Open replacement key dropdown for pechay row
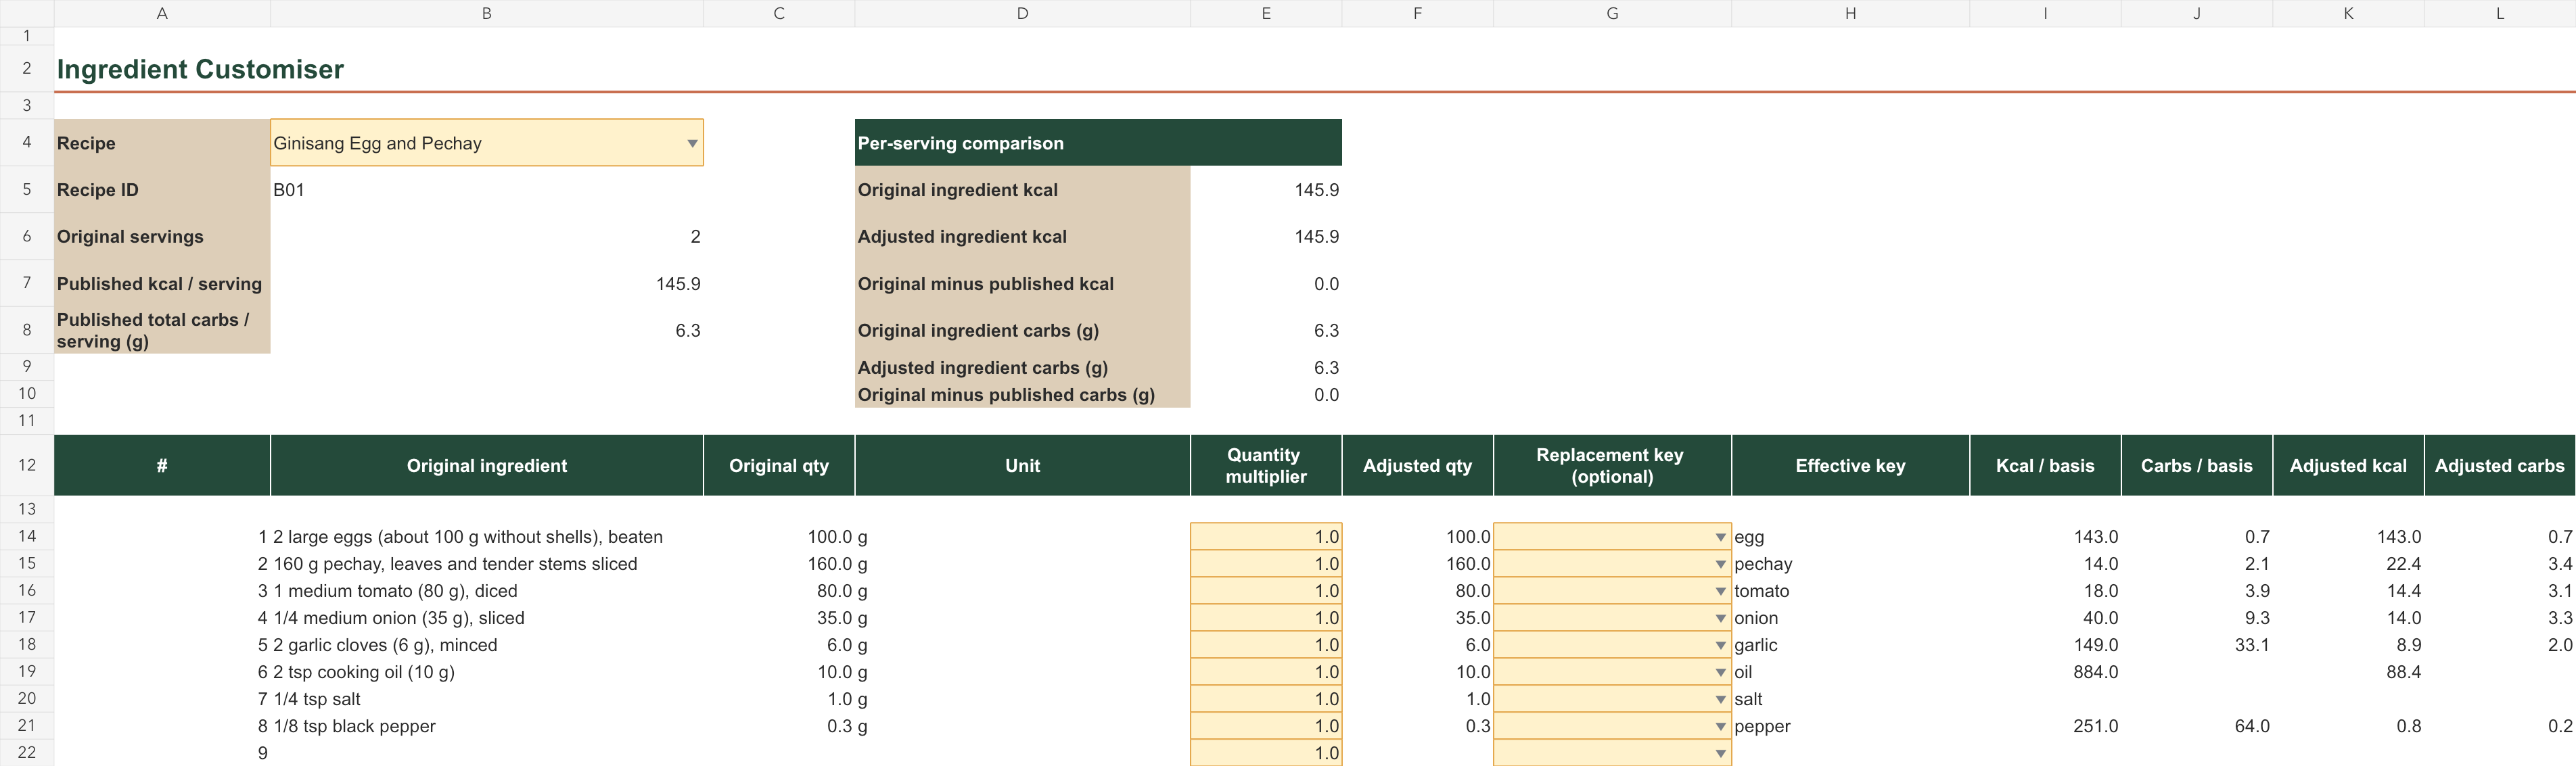The width and height of the screenshot is (2576, 766). coord(1720,564)
